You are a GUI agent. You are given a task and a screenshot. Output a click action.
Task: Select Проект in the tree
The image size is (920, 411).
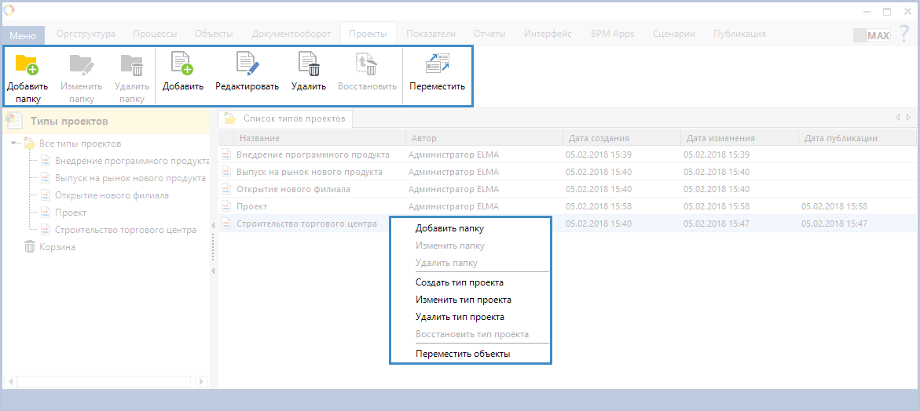71,213
